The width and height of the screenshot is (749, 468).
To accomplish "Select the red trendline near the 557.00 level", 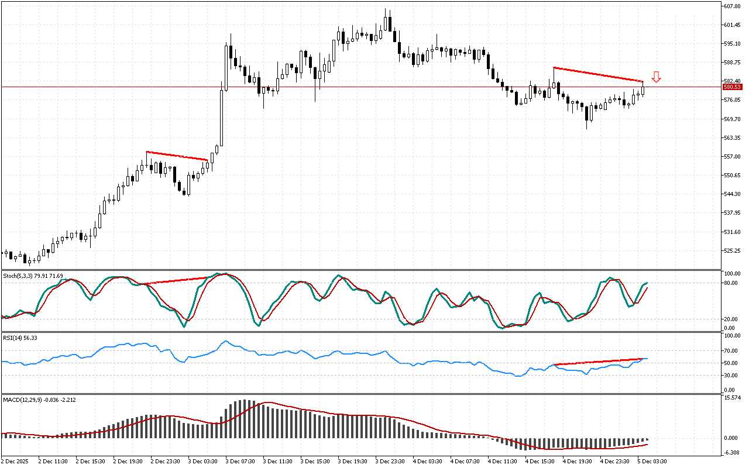I will pyautogui.click(x=177, y=156).
